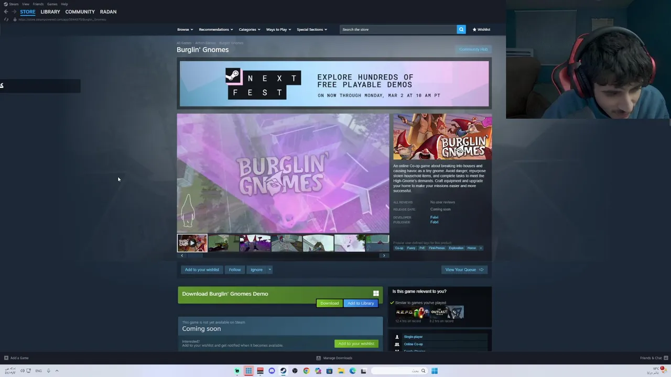Click the Next Fest demos banner
This screenshot has width=671, height=377.
[x=334, y=84]
